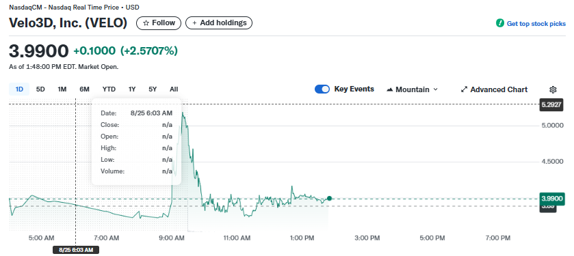Image resolution: width=574 pixels, height=256 pixels.
Task: Click the green current price dot on chart
Action: click(x=329, y=198)
